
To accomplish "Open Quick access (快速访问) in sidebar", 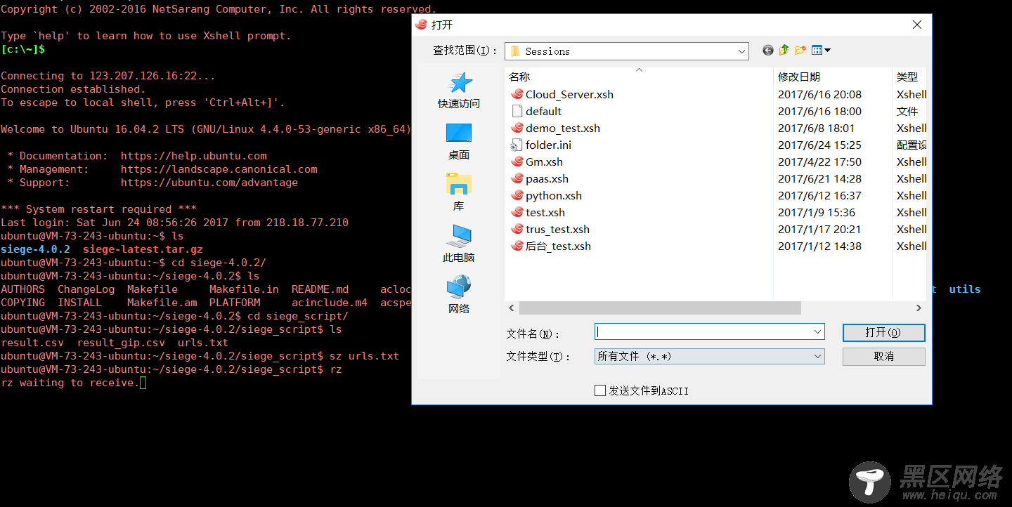I will 459,91.
